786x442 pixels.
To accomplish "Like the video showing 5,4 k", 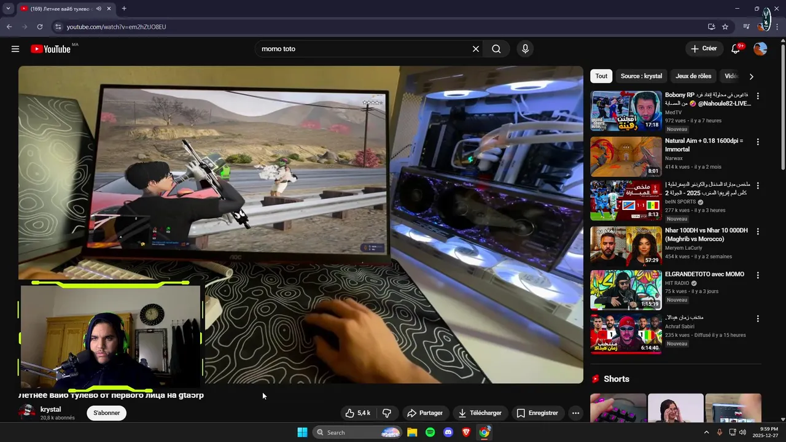I will pyautogui.click(x=357, y=413).
